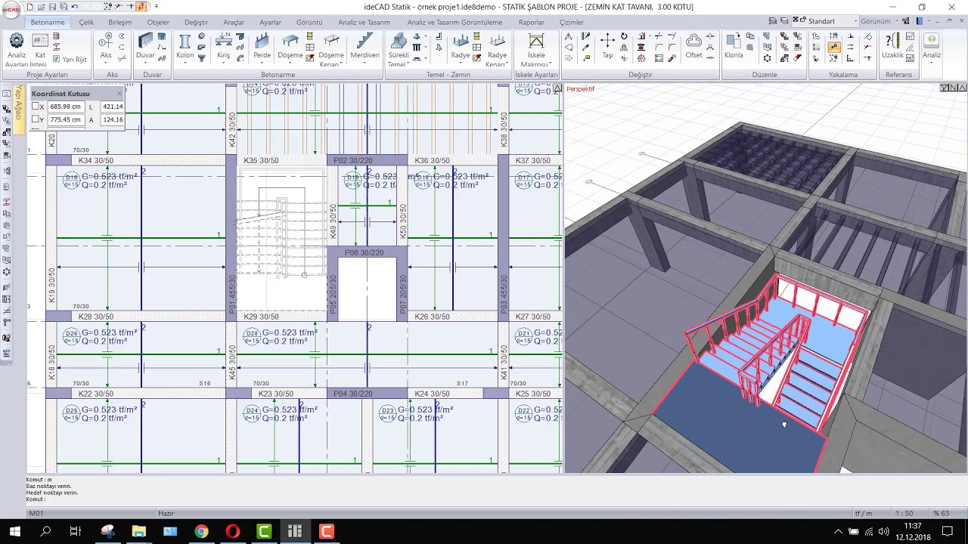Open the Görünüm dropdown
This screenshot has width=968, height=544.
coord(879,21)
